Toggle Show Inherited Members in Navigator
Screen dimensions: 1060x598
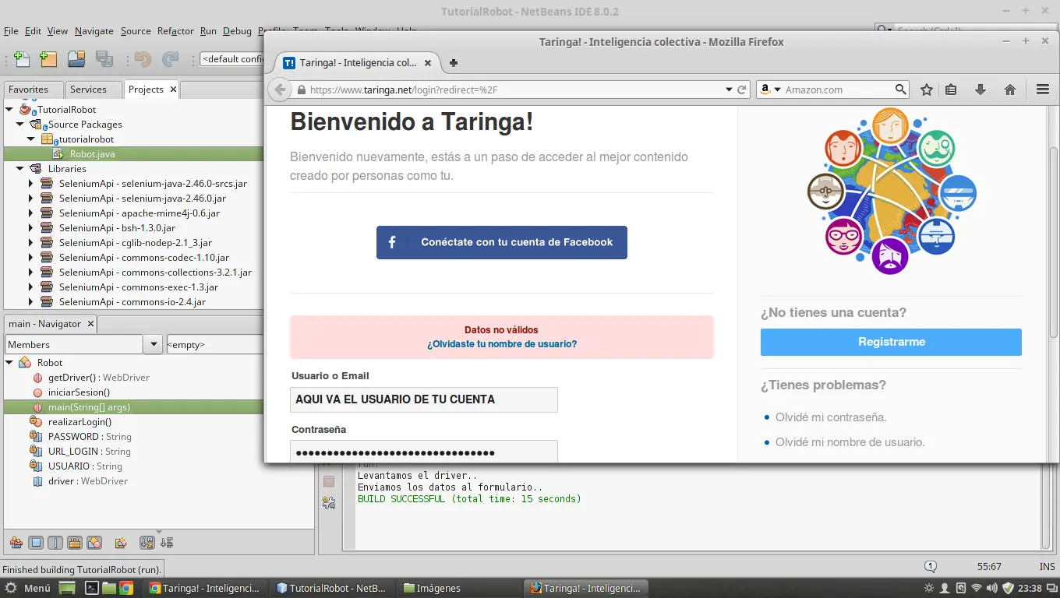pyautogui.click(x=16, y=543)
